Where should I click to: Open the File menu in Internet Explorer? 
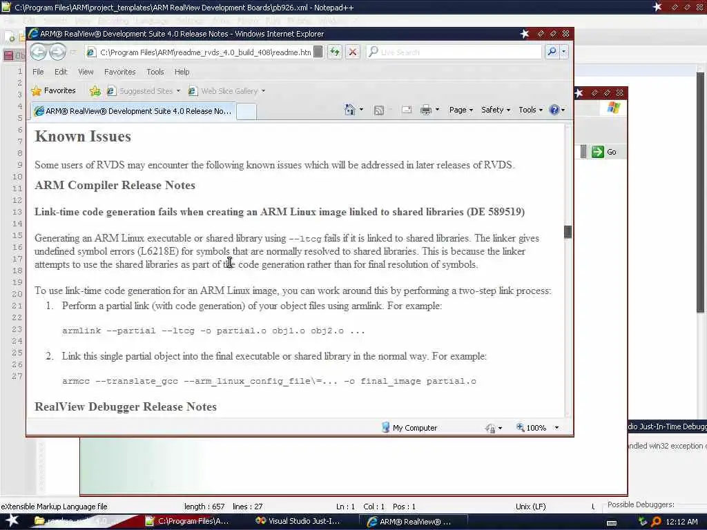tap(39, 72)
